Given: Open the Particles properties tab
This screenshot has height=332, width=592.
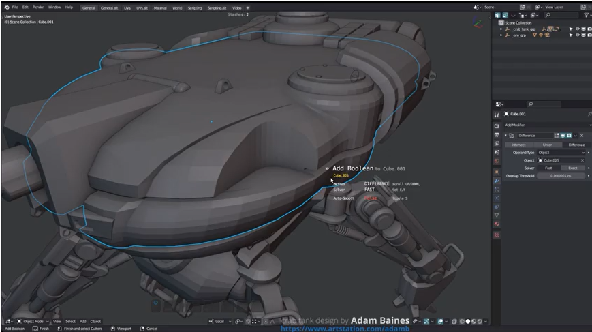Looking at the screenshot, I should (497, 190).
